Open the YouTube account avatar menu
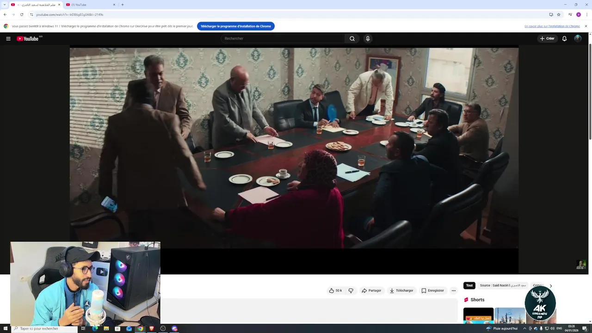The image size is (592, 333). coord(578,38)
